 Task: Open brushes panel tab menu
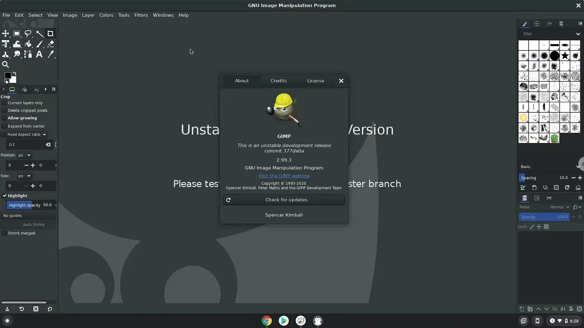(x=580, y=24)
